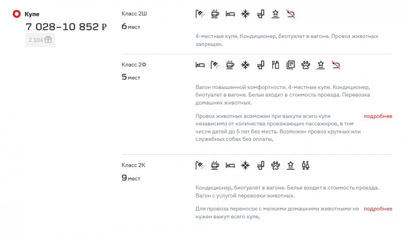Click the shower icon in Класс 2Ш row
The height and width of the screenshot is (235, 405).
tap(200, 14)
